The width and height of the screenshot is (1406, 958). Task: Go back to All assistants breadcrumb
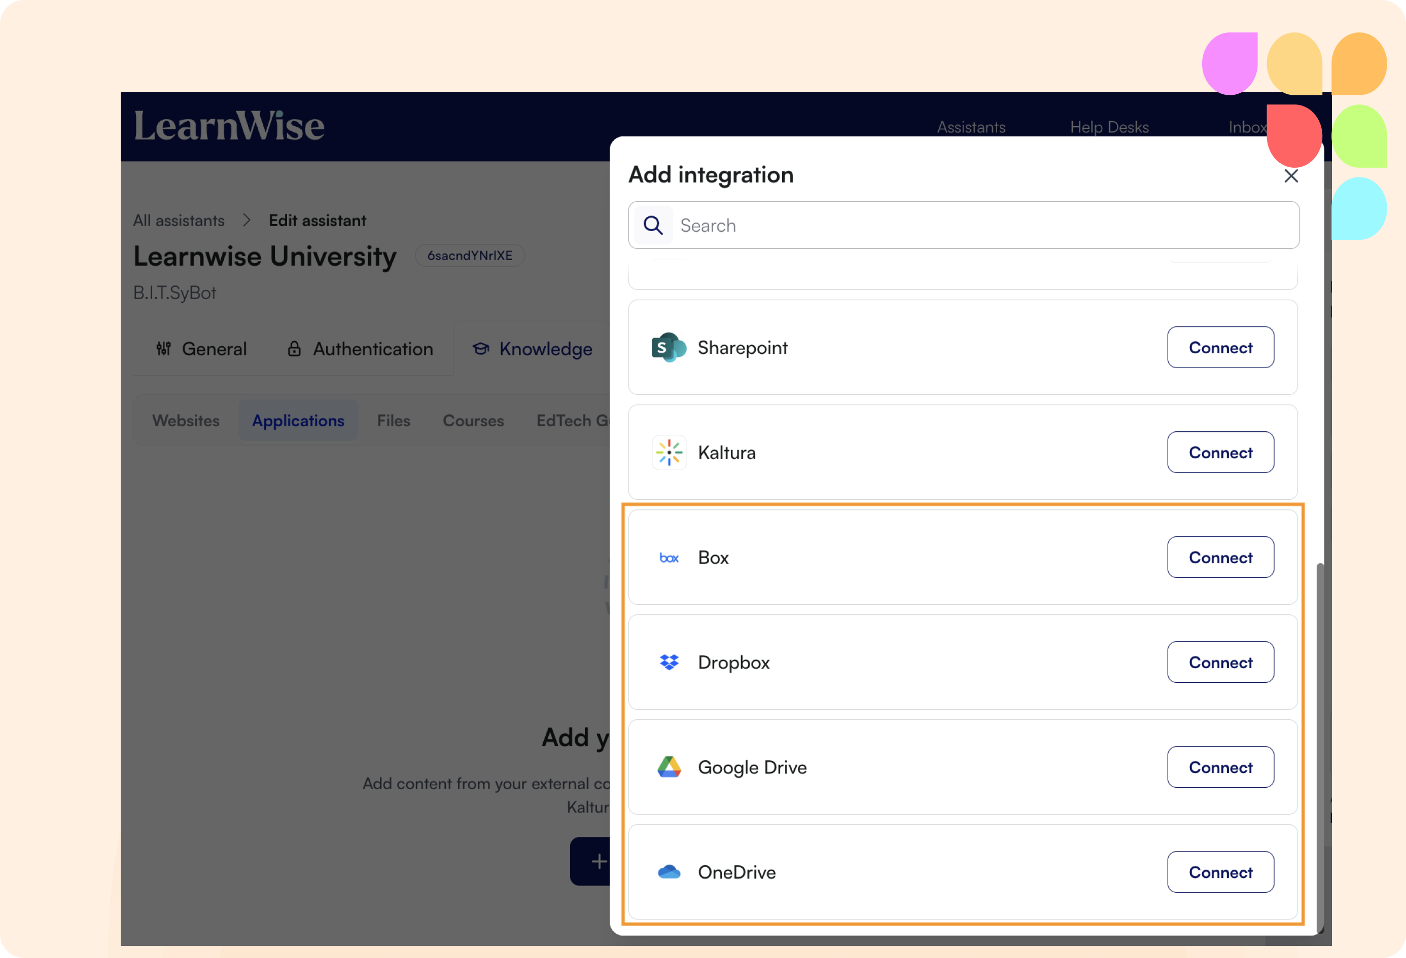179,220
